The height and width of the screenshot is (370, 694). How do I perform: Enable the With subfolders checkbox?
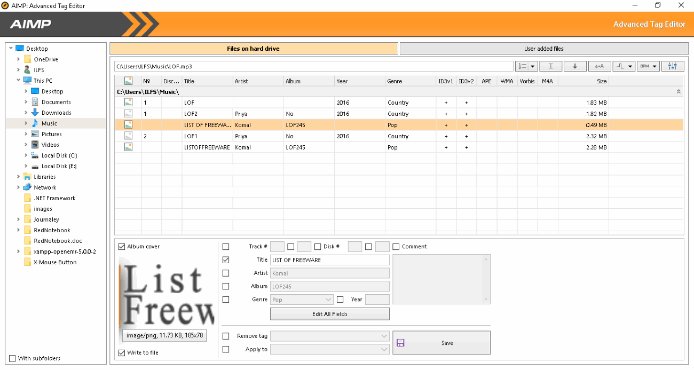coord(13,358)
